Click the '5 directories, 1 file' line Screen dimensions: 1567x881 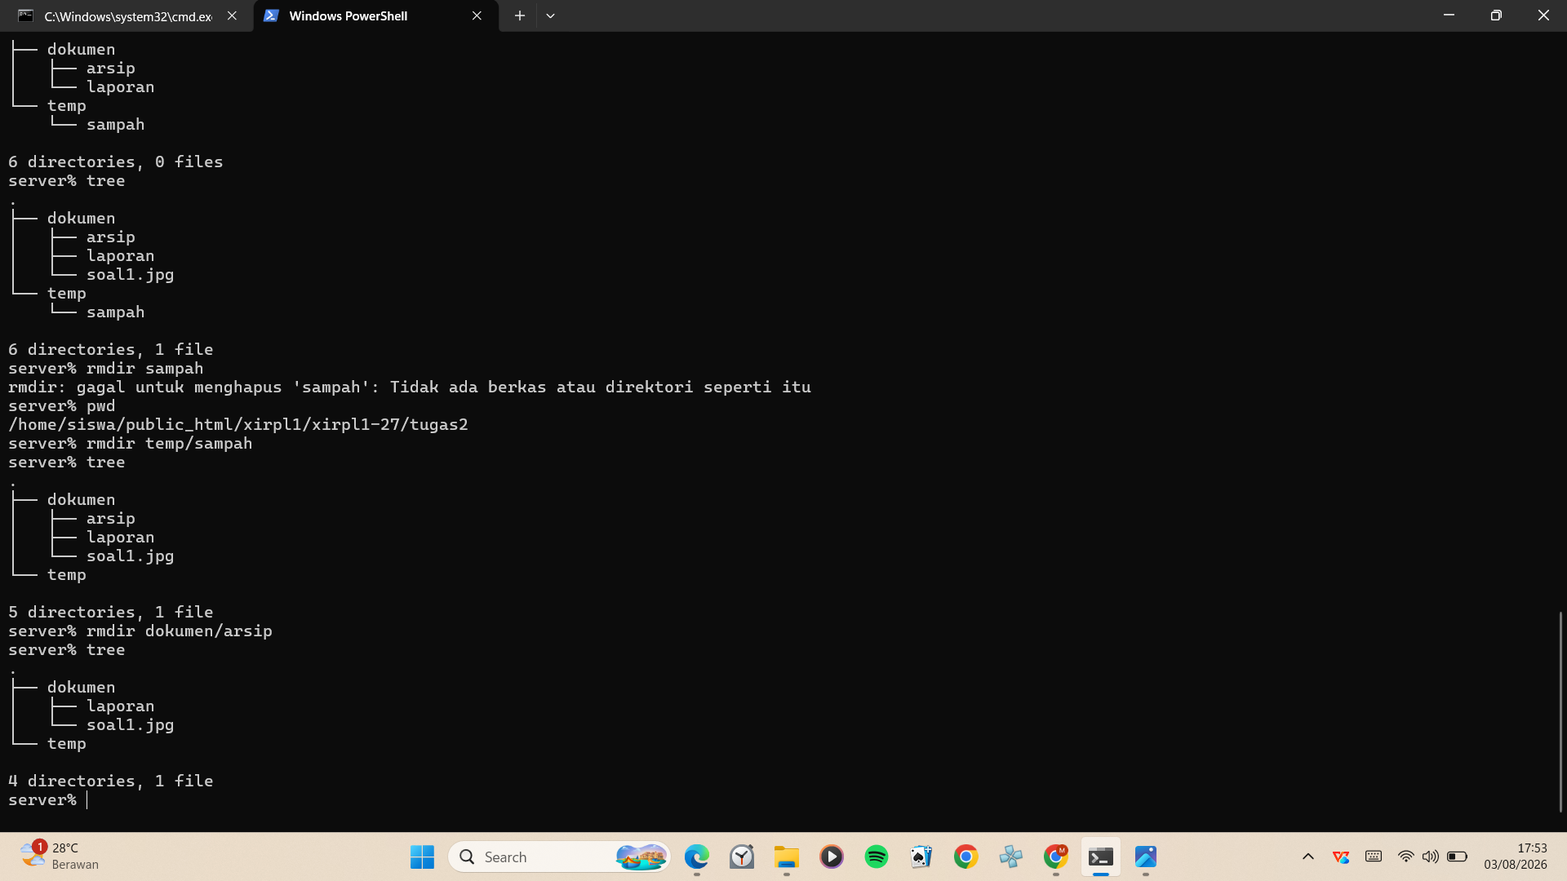coord(111,613)
